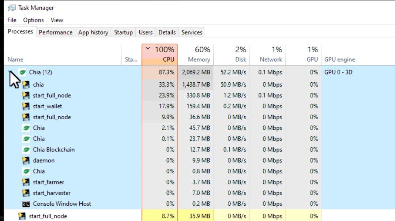Image resolution: width=395 pixels, height=221 pixels.
Task: Sort by the 1% GPU column header
Action: tap(303, 55)
